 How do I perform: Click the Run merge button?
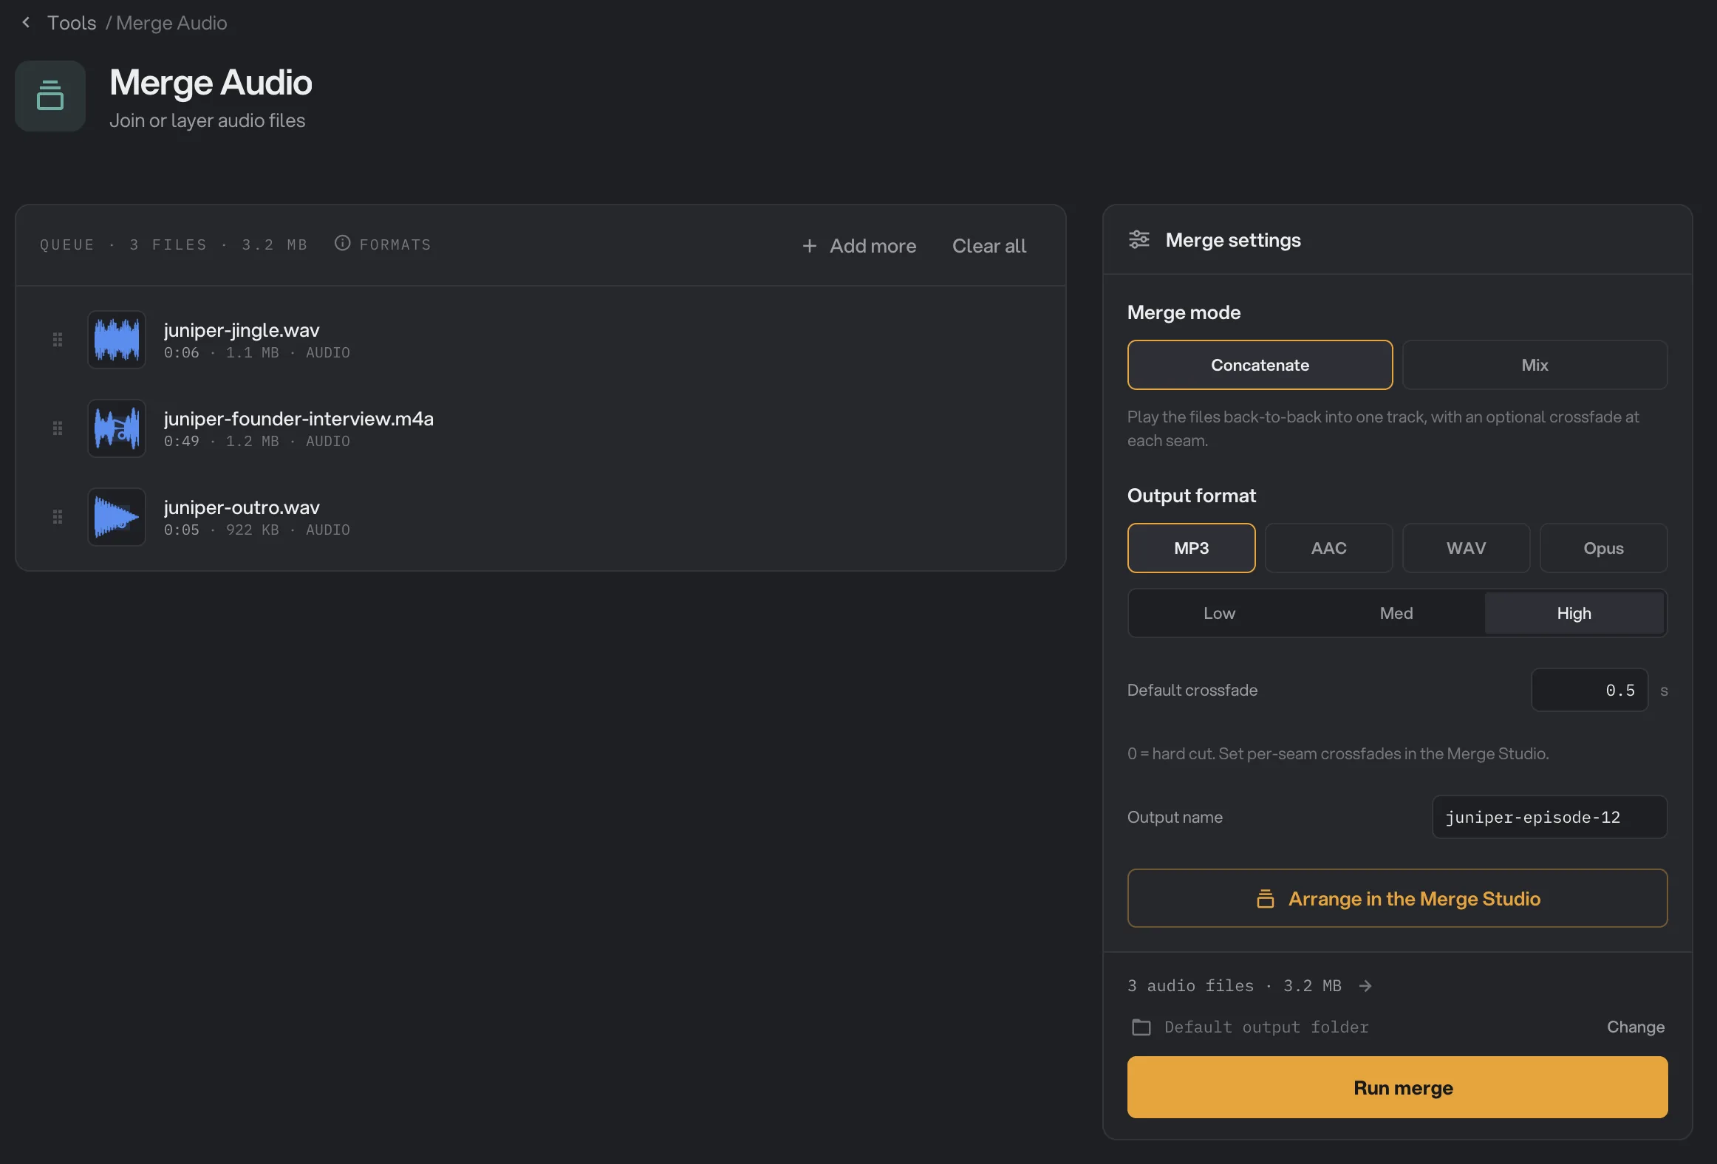(1397, 1087)
